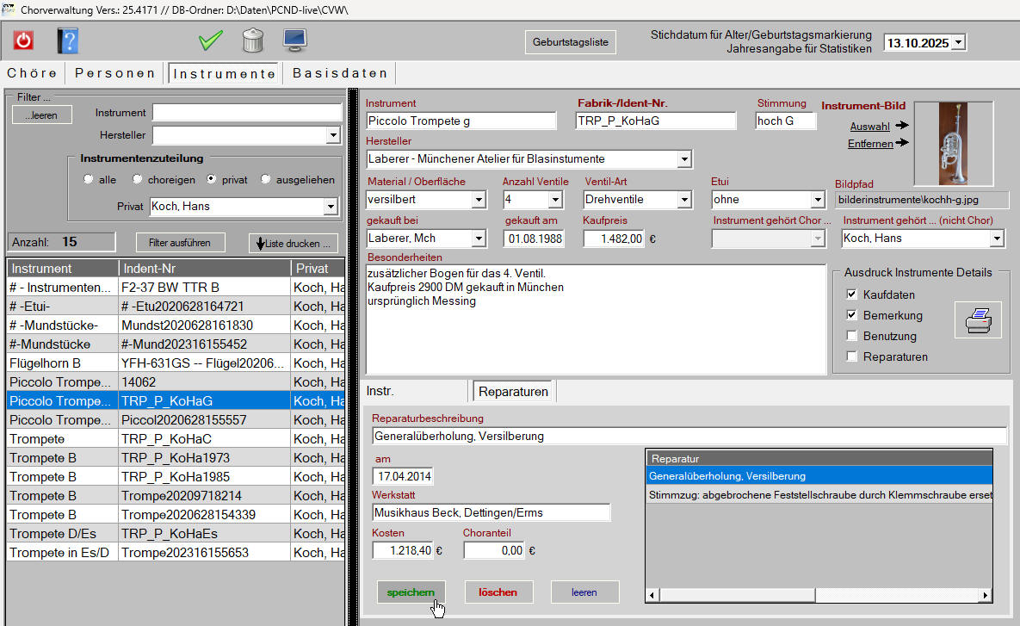Click the green checkmark save icon

(210, 40)
